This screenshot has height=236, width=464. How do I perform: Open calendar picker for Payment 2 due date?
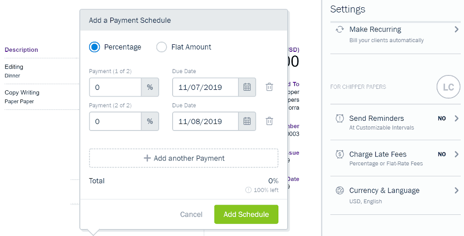point(247,121)
